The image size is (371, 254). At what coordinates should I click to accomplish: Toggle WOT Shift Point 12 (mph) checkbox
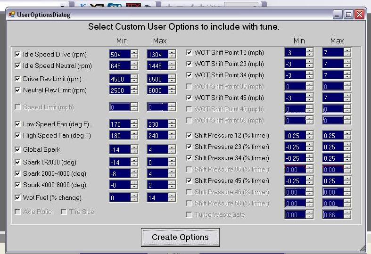(189, 52)
